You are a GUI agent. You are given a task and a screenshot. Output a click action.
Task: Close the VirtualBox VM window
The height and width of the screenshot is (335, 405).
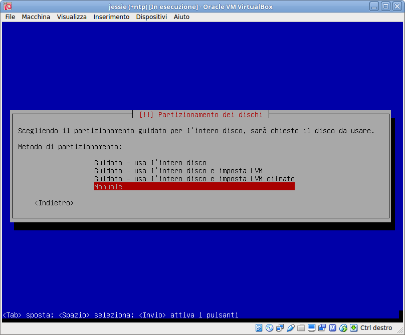click(x=397, y=6)
